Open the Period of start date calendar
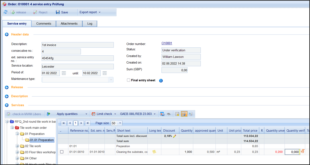This screenshot has height=165, width=310. pos(64,73)
